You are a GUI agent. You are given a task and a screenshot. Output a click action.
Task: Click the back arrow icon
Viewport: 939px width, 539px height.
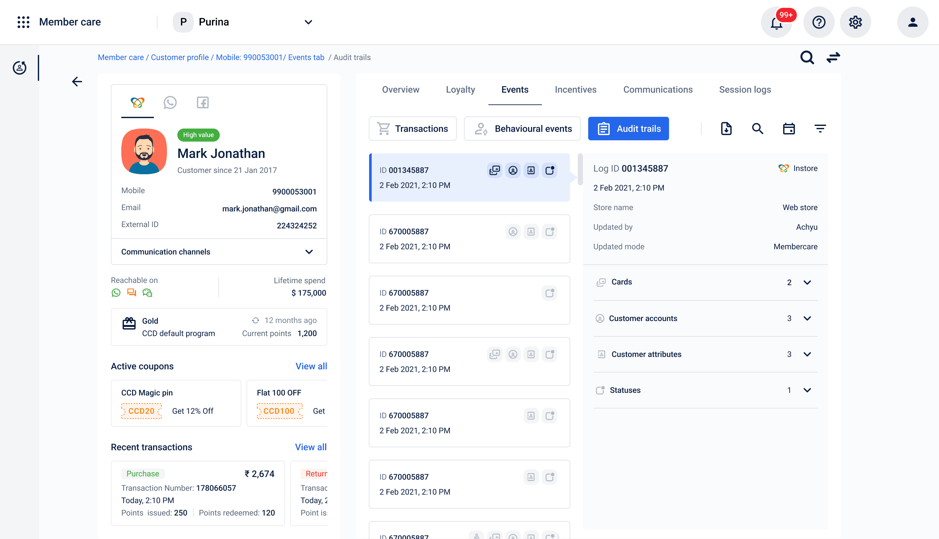(77, 82)
